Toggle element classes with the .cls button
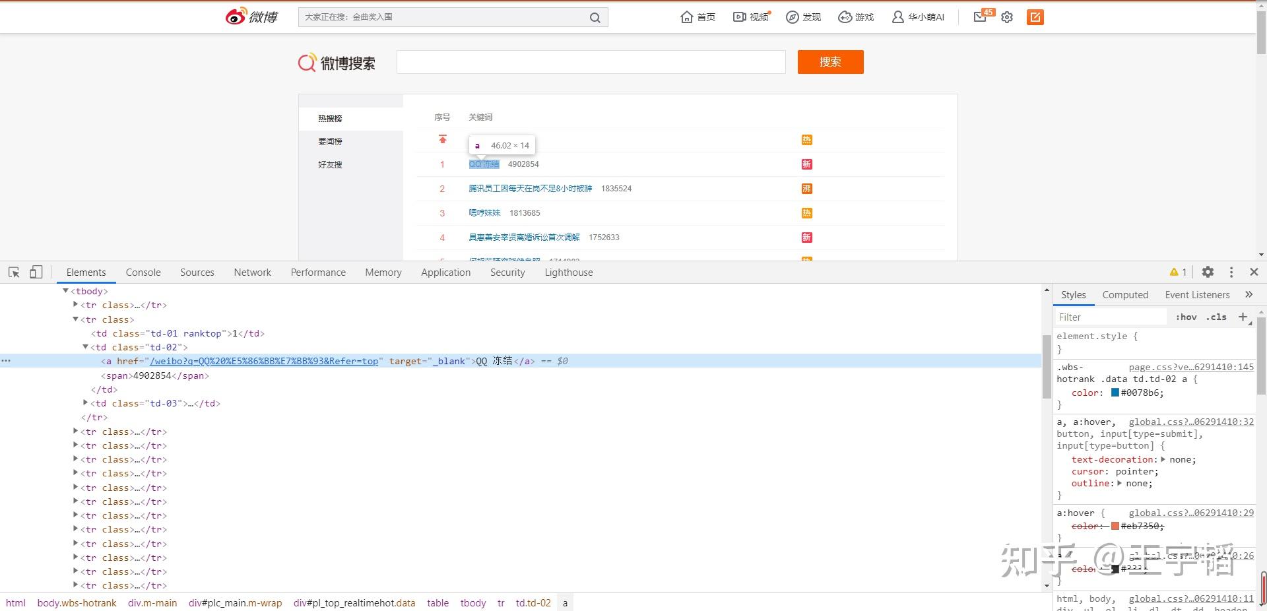Viewport: 1267px width, 611px height. [1216, 317]
